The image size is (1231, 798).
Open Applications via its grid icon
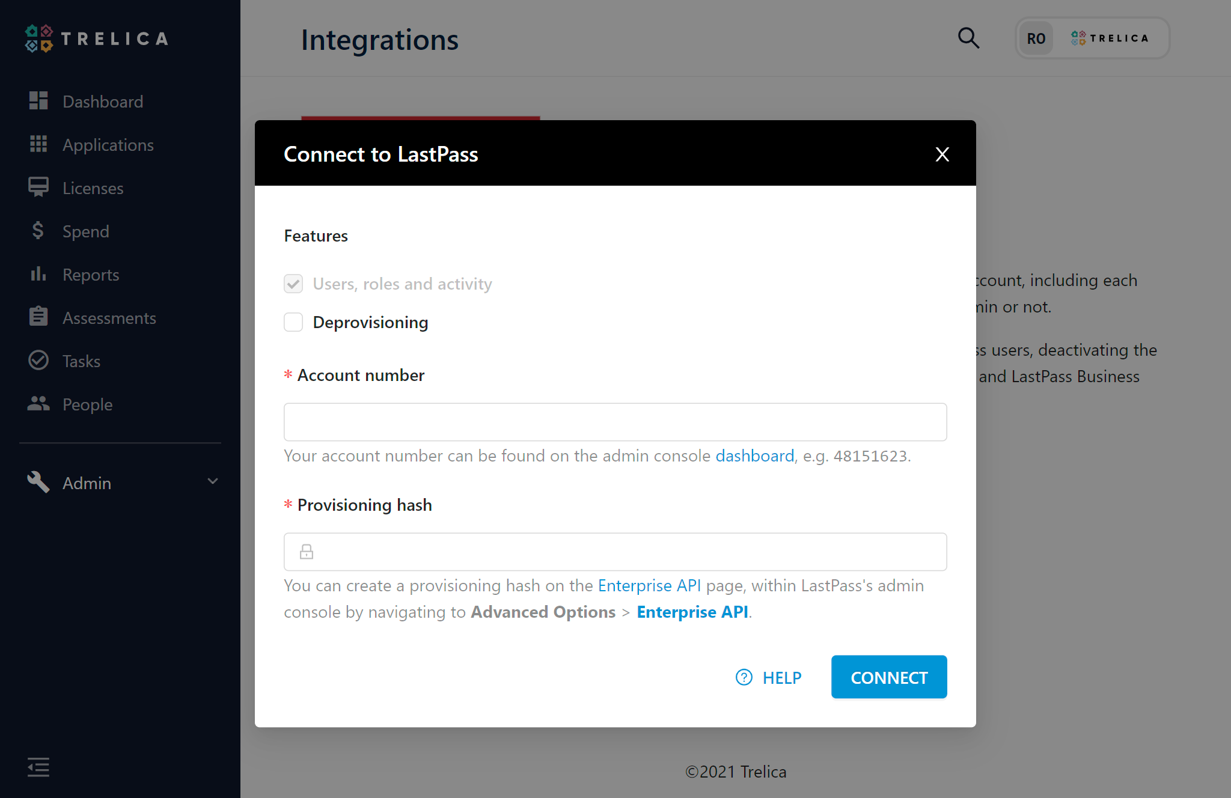pyautogui.click(x=38, y=144)
